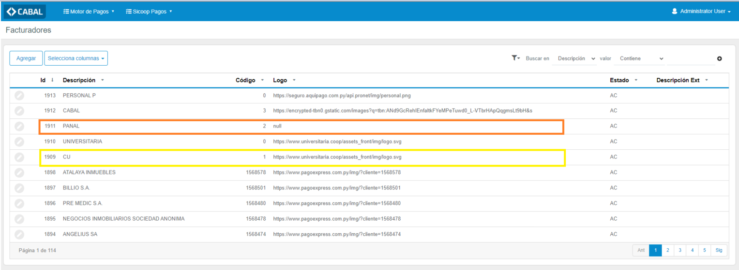739x270 pixels.
Task: Open Descripción column header menu
Action: 102,80
